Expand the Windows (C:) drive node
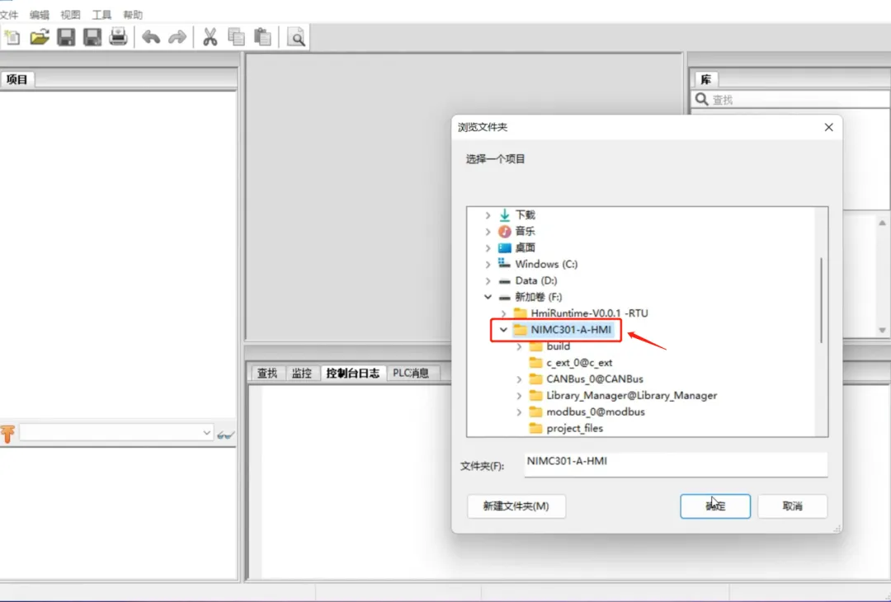The height and width of the screenshot is (602, 891). [x=488, y=264]
